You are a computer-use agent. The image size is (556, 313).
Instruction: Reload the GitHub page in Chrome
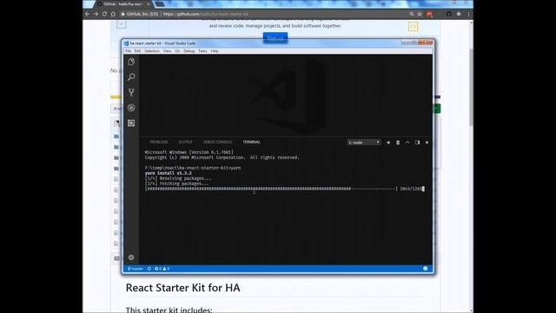click(104, 14)
